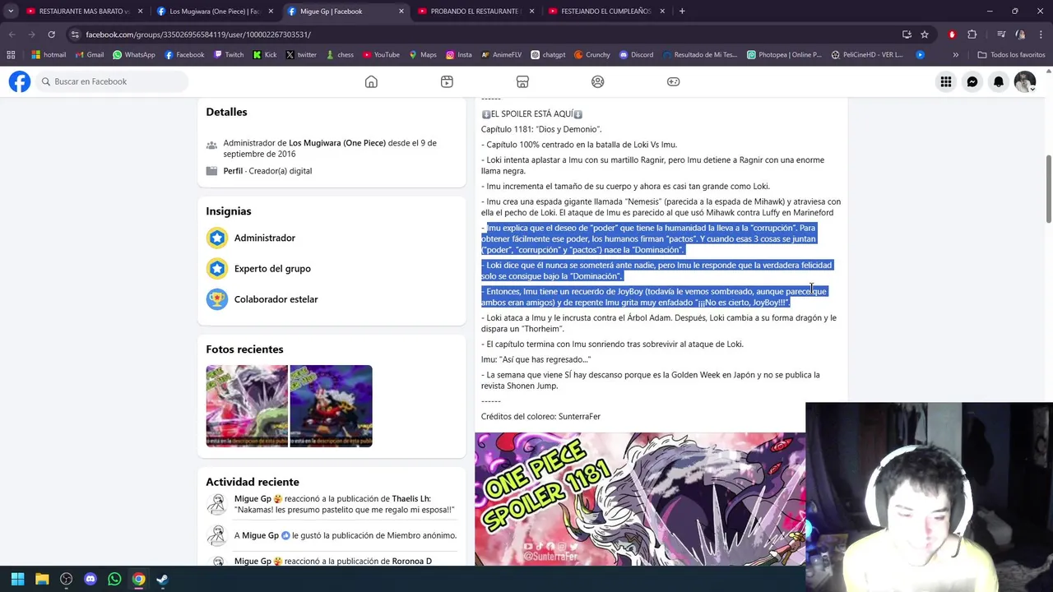Screen dimensions: 1053x592
Task: Click the 'Perfil · Creador(a) digital' line
Action: click(267, 171)
